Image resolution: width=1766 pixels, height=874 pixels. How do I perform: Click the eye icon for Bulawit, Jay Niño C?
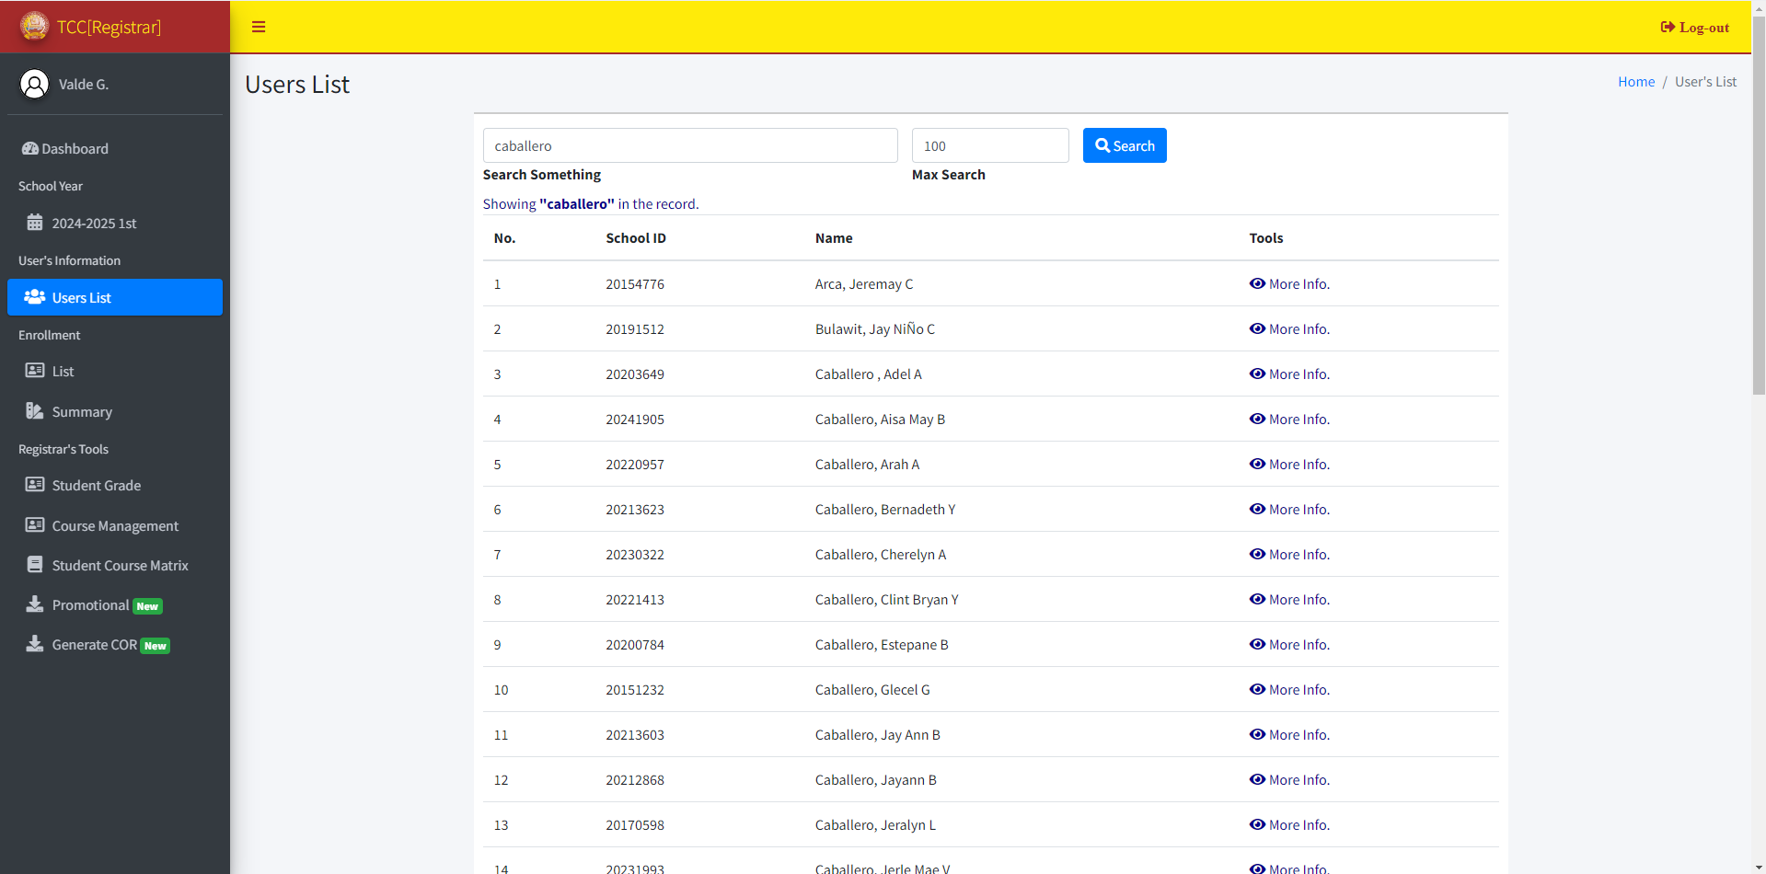point(1257,328)
